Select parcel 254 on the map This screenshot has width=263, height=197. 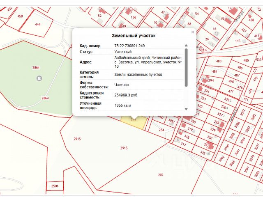tap(161, 130)
